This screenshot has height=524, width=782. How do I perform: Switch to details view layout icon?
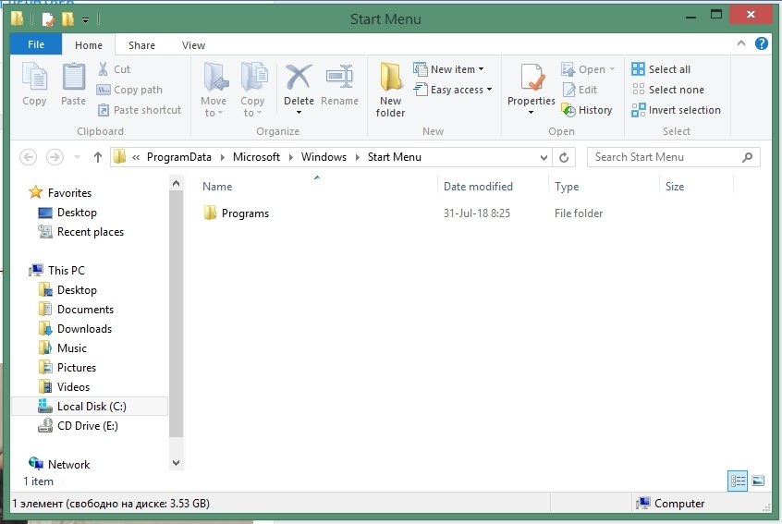coord(738,481)
